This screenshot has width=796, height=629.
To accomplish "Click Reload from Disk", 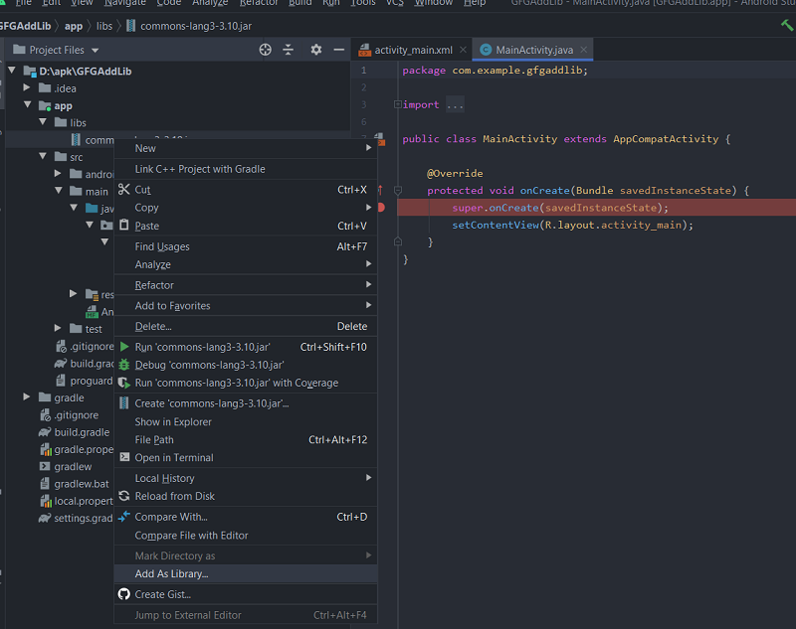I will 174,496.
